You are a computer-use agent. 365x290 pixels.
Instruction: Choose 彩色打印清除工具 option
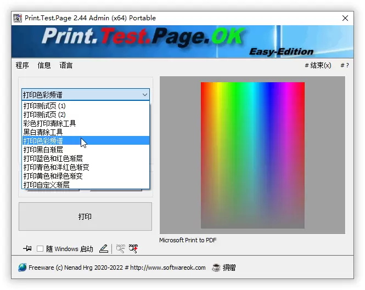click(86, 123)
